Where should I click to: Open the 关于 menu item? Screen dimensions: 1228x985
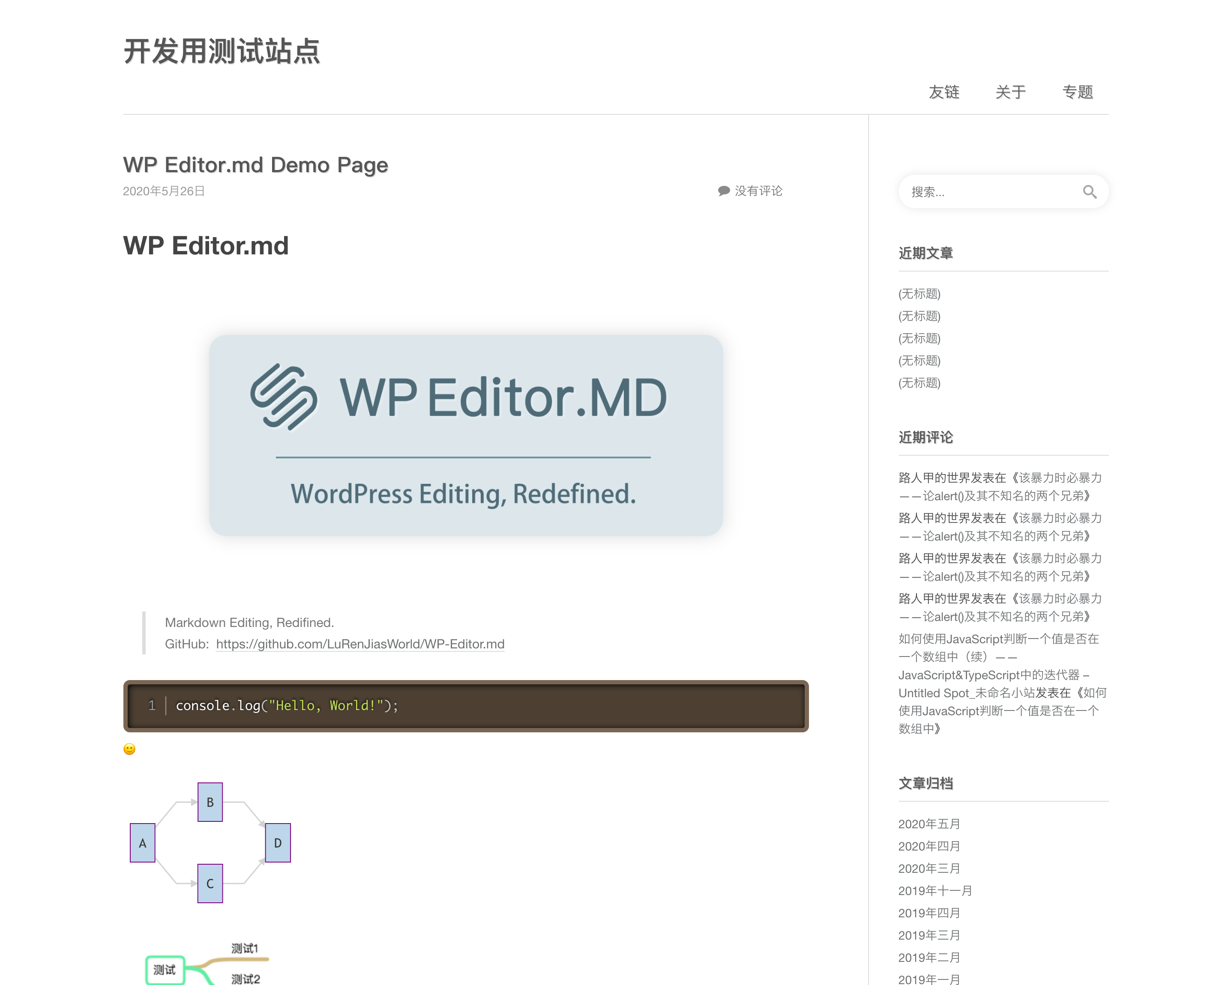pos(1010,92)
